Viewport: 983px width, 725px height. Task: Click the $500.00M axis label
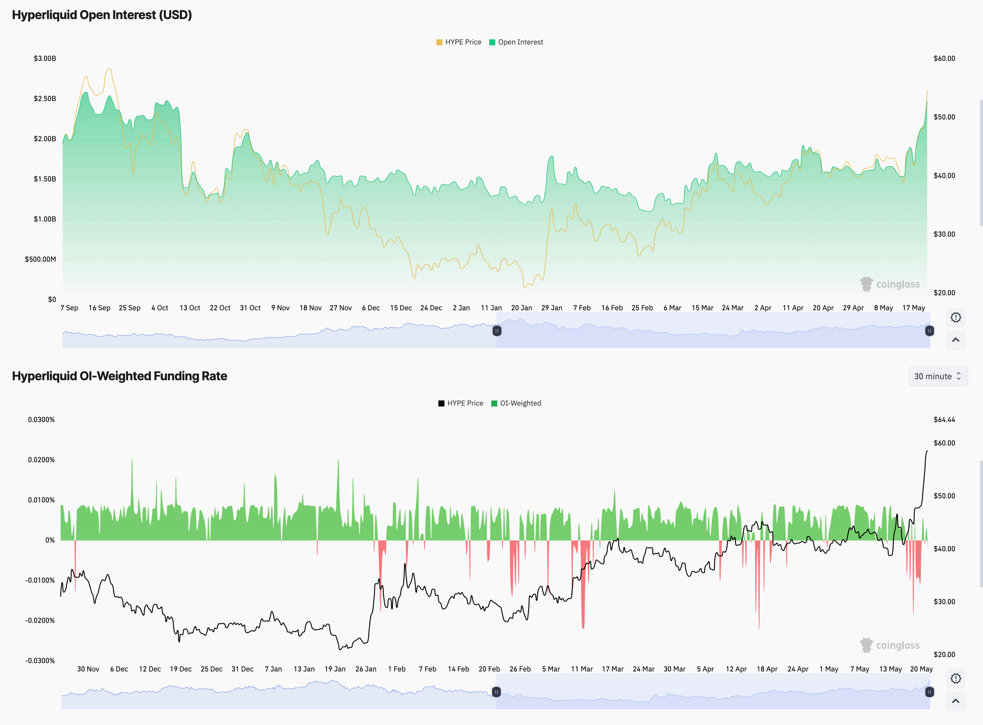coord(40,260)
